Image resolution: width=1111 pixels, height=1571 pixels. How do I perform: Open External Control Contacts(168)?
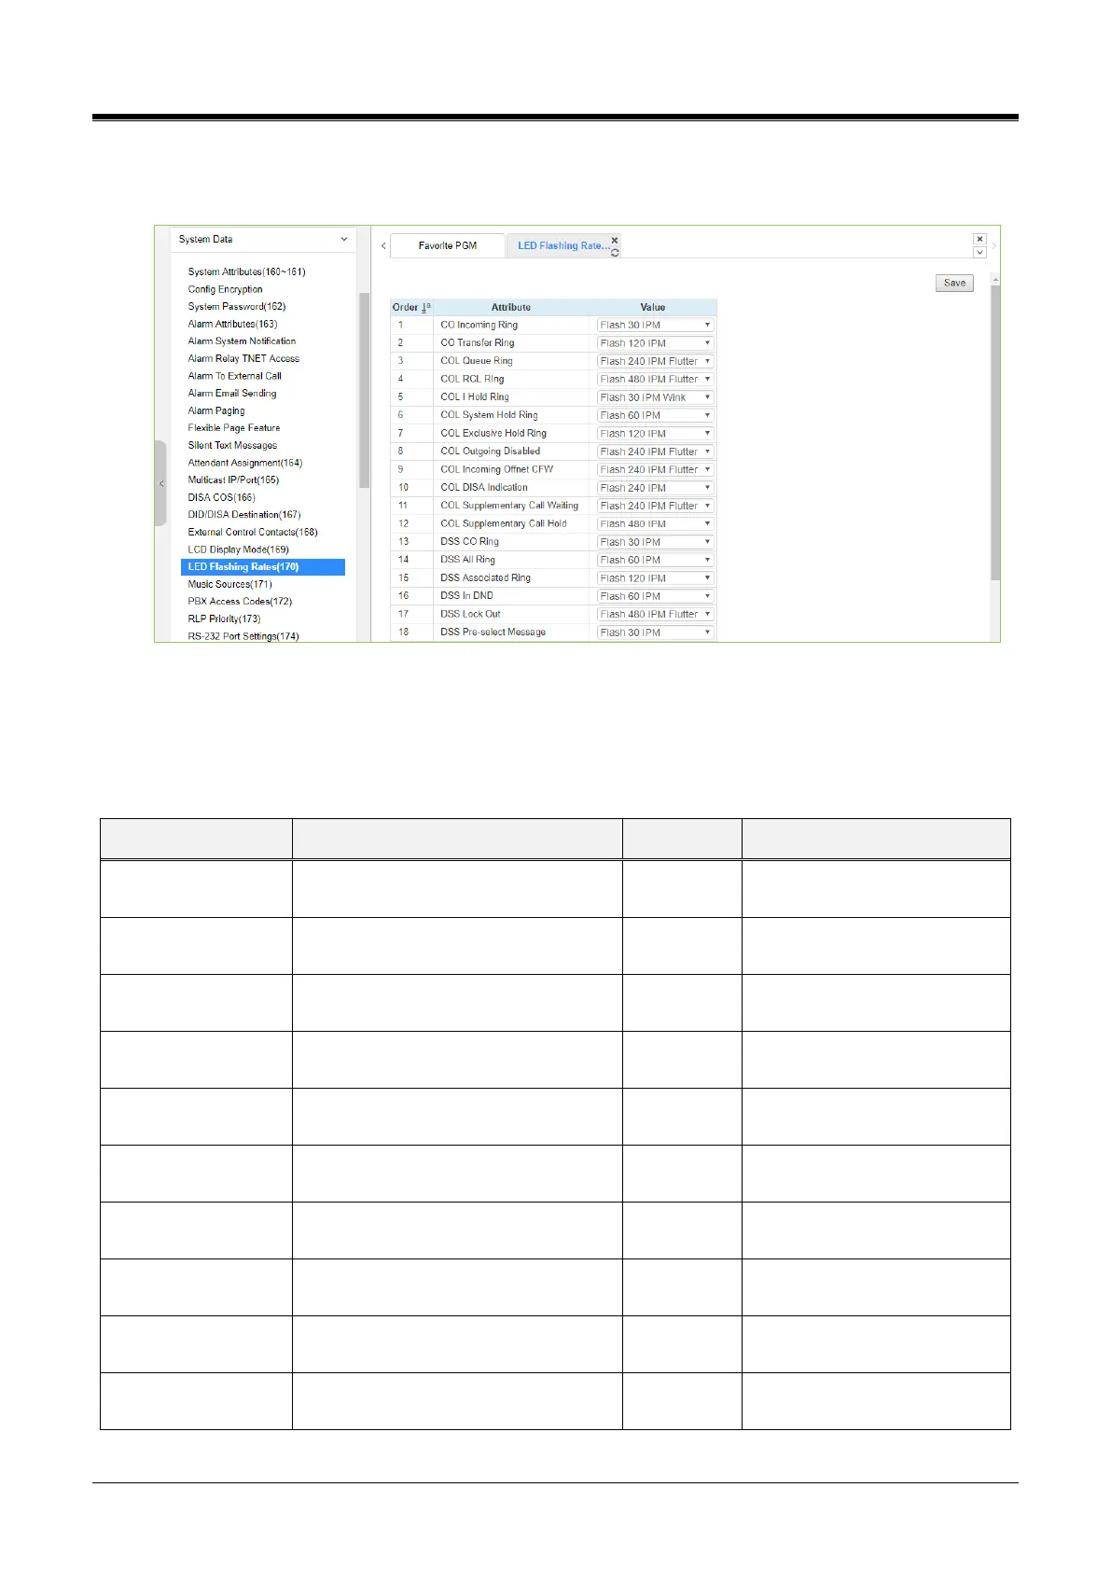tap(253, 532)
